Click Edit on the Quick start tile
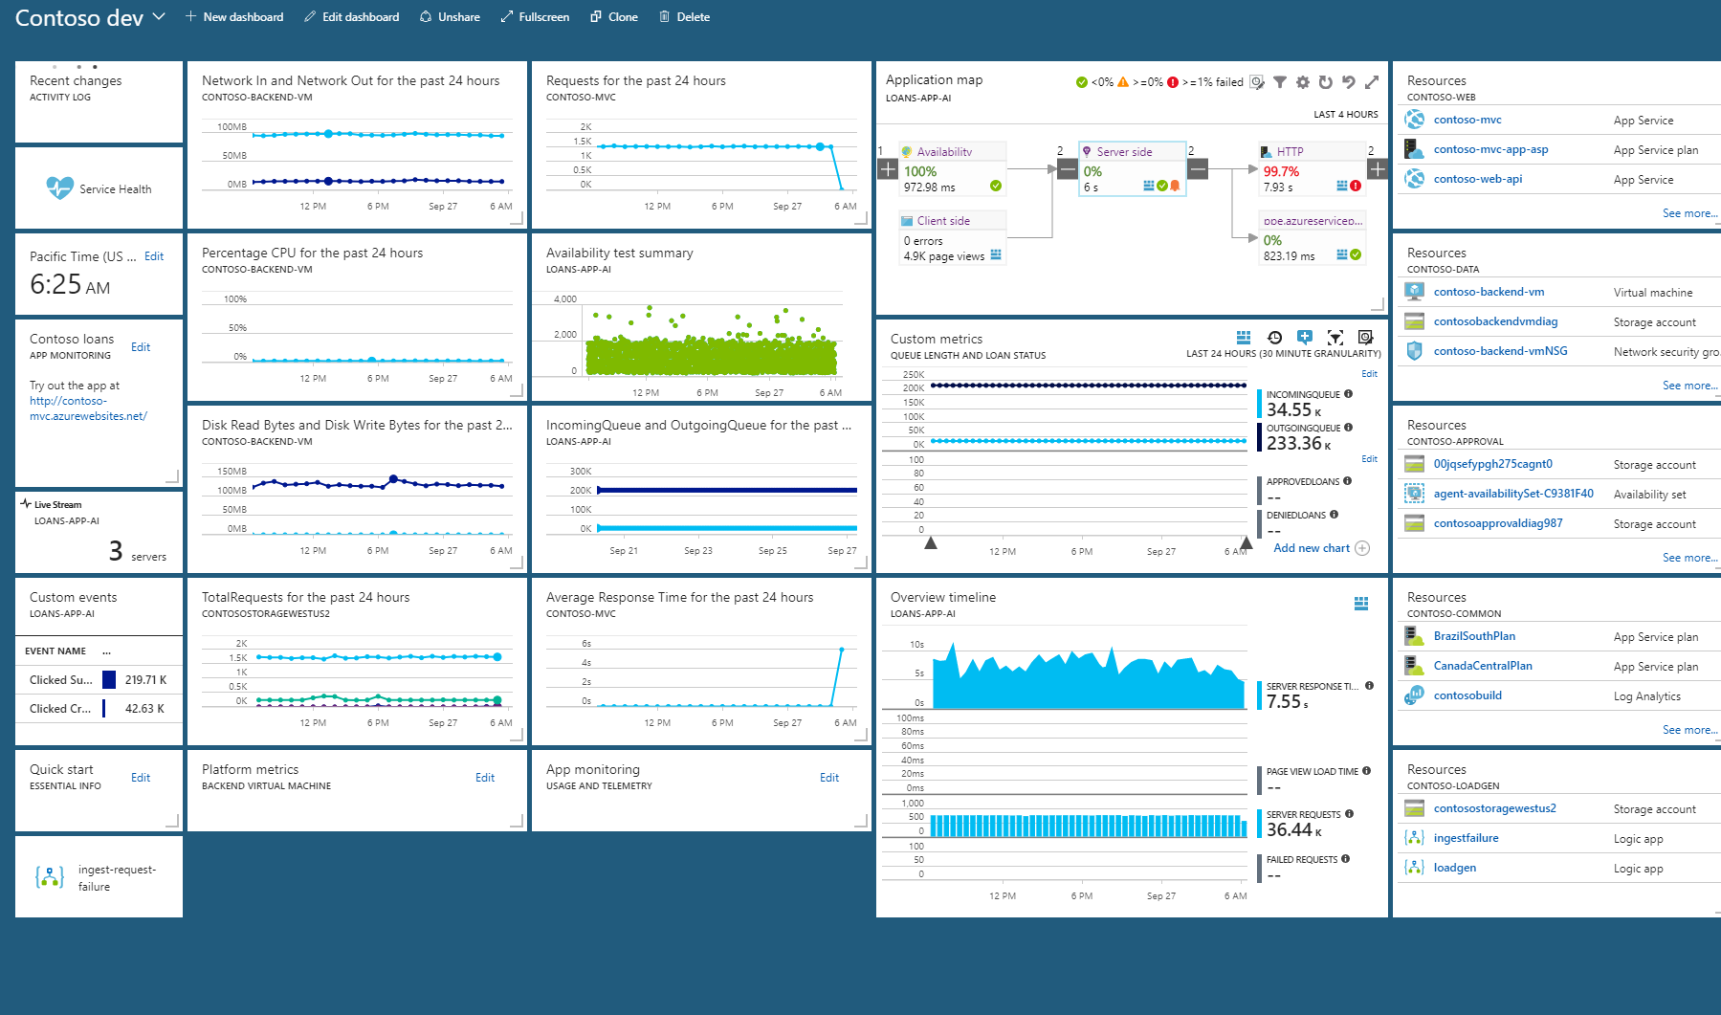1721x1015 pixels. (141, 778)
